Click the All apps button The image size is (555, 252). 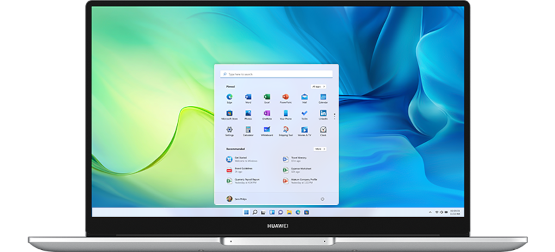pyautogui.click(x=319, y=86)
